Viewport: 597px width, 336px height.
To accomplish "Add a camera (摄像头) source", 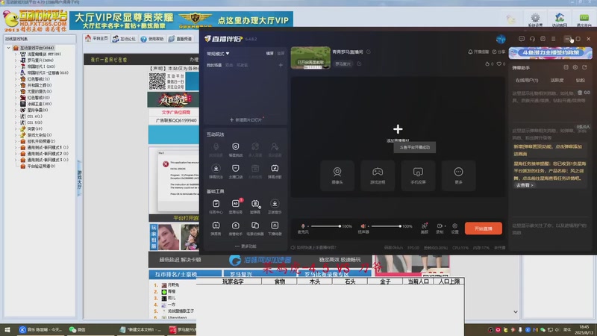I will 337,175.
